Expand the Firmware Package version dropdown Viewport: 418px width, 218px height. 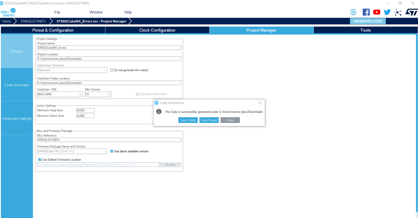tap(105, 151)
